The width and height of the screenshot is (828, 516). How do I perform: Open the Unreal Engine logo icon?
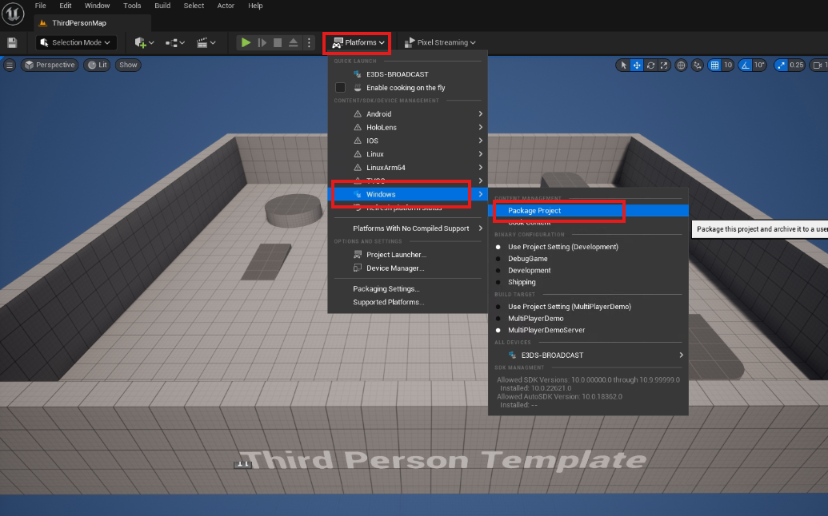[x=14, y=14]
